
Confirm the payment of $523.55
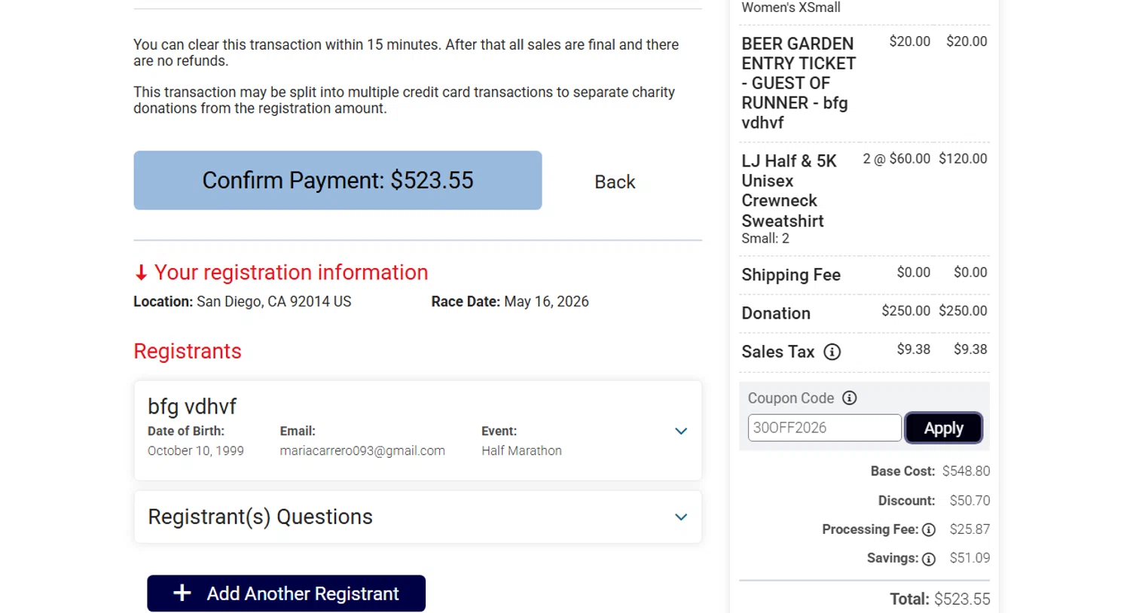tap(337, 181)
